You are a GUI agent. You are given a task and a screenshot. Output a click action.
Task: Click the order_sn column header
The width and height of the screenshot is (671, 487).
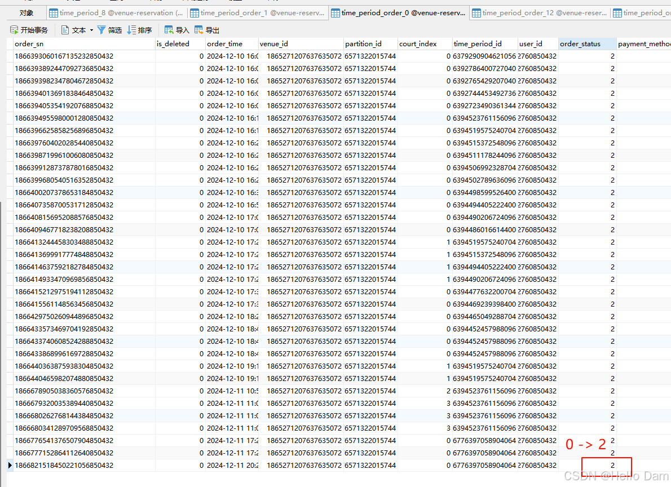pos(85,43)
